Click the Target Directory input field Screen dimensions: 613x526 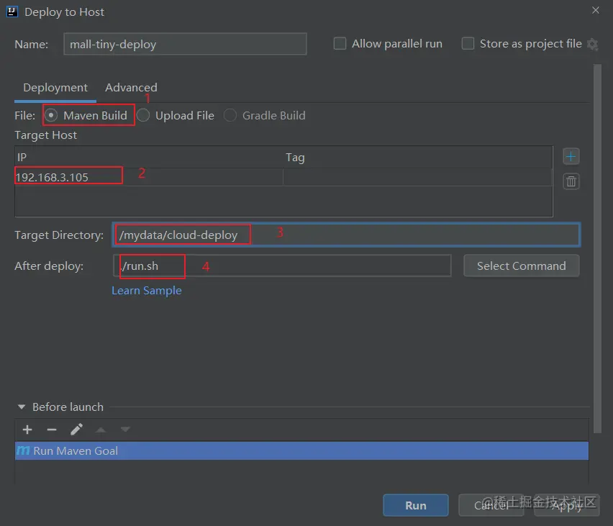pos(346,235)
